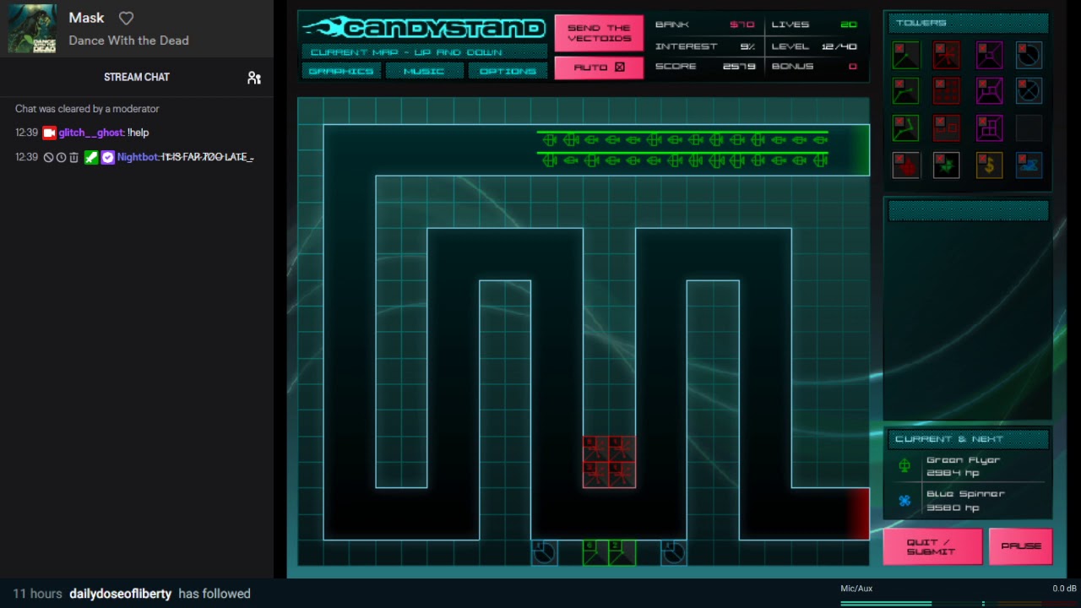The image size is (1081, 608).
Task: Select the Purple Power 2 tower
Action: (x=989, y=91)
